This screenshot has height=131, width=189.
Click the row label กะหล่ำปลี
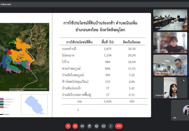69,49
